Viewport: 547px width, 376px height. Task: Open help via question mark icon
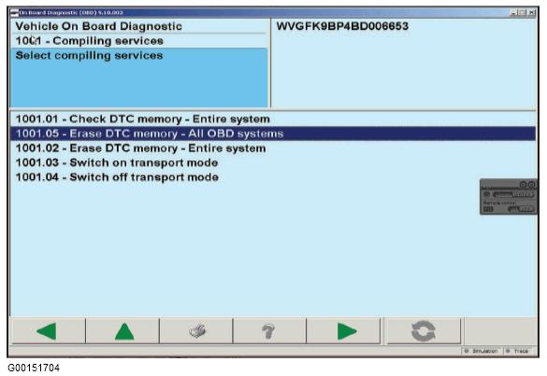pyautogui.click(x=269, y=331)
